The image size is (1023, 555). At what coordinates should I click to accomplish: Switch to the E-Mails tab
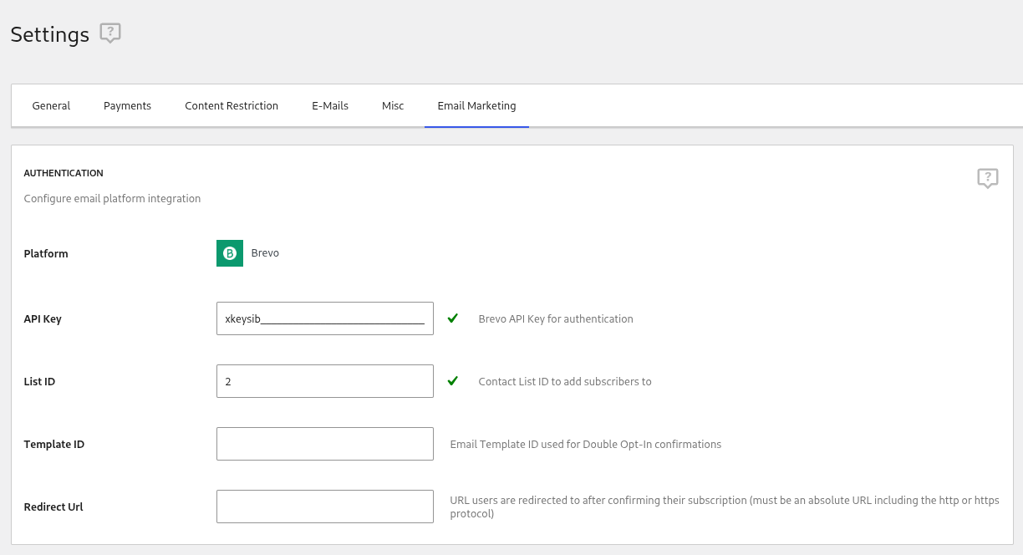329,105
